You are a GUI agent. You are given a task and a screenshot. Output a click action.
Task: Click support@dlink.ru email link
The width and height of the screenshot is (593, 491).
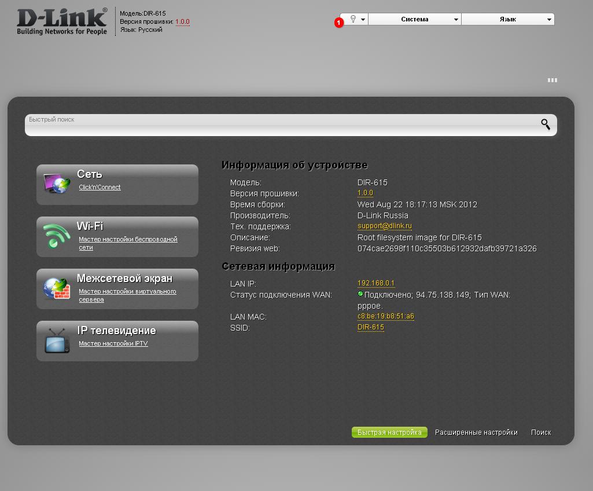click(x=384, y=226)
